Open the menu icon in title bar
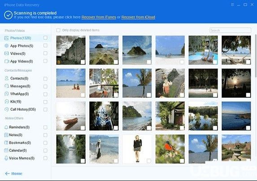 pyautogui.click(x=232, y=5)
